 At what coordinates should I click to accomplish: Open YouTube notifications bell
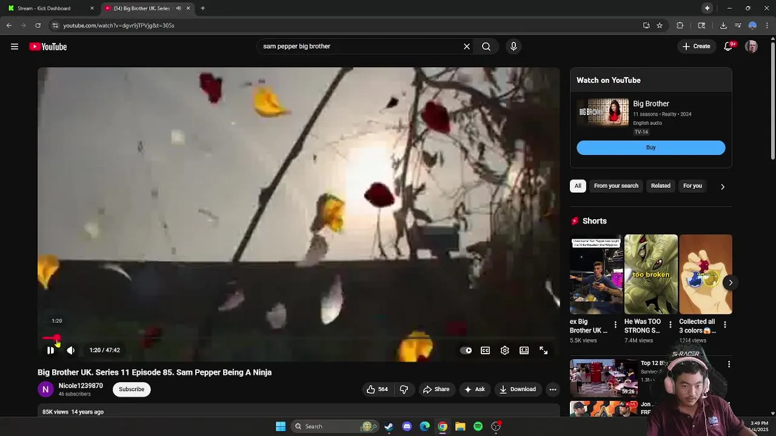[x=729, y=47]
